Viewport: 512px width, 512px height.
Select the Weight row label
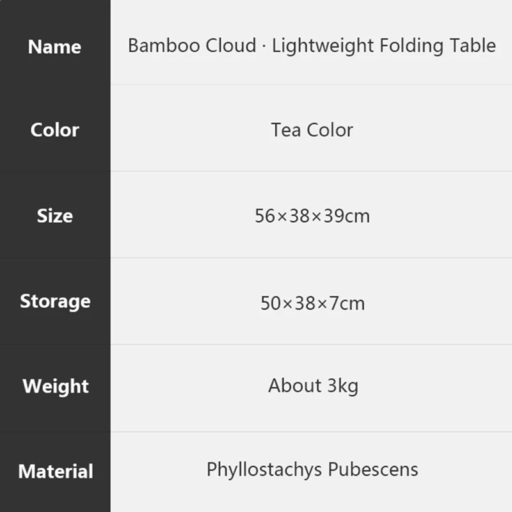pos(55,387)
